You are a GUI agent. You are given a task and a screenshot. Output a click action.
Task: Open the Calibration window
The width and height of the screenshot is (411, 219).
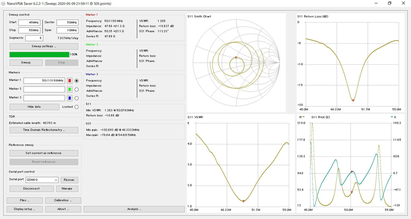coord(63,200)
